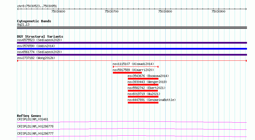Select the nsv5582742 (Ebert2021) label
This screenshot has height=140, width=255.
coord(146,88)
